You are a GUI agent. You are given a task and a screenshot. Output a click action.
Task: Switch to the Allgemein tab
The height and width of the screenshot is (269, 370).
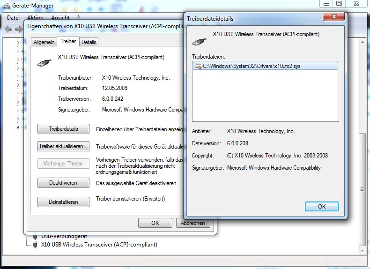click(x=44, y=42)
